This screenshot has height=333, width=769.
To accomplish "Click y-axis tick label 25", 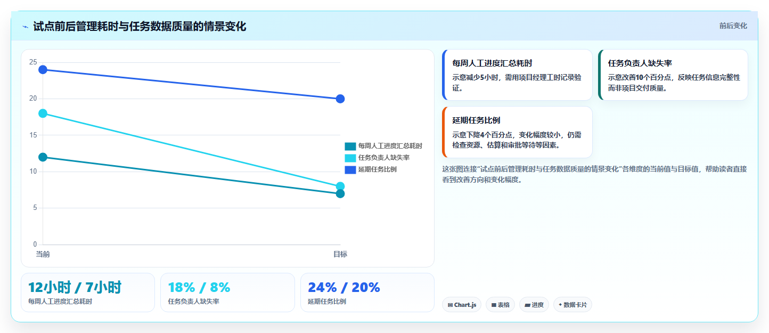I will click(x=33, y=62).
